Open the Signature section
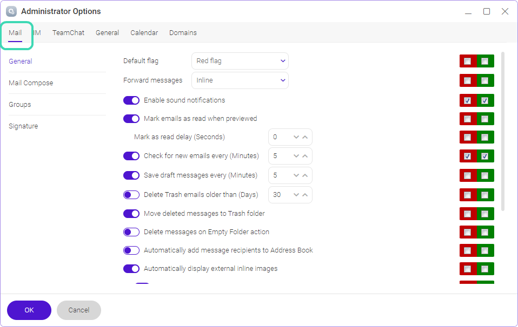 click(x=23, y=126)
